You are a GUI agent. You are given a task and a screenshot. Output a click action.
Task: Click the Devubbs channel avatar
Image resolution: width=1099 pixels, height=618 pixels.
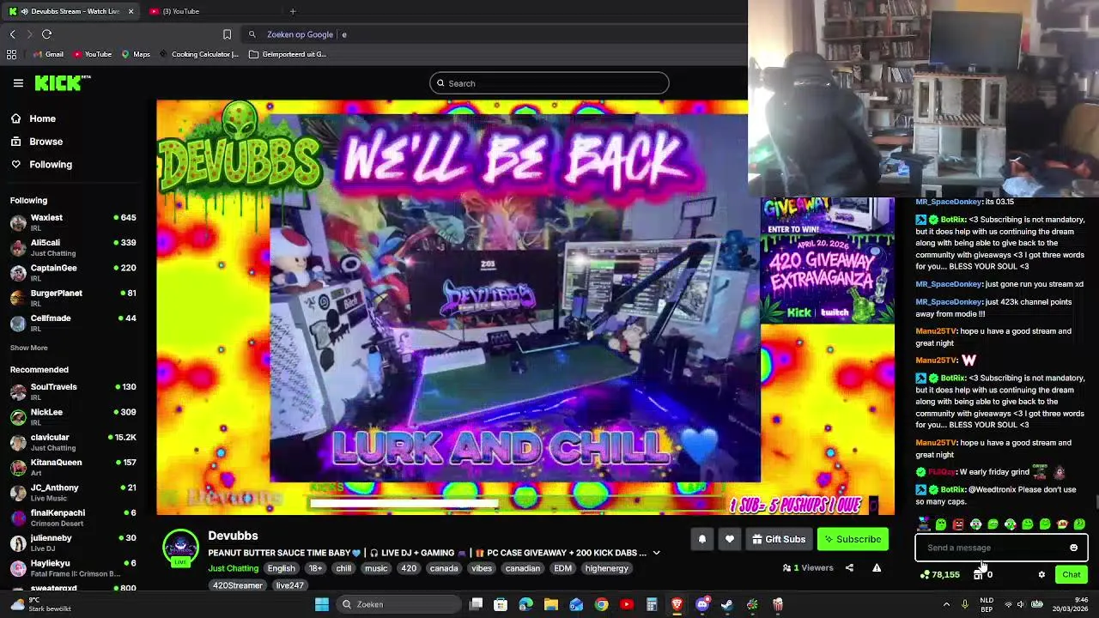pos(180,548)
